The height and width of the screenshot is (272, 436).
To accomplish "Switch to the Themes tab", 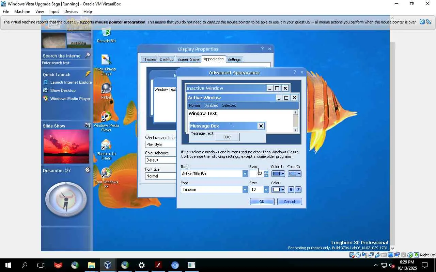I will coord(149,60).
